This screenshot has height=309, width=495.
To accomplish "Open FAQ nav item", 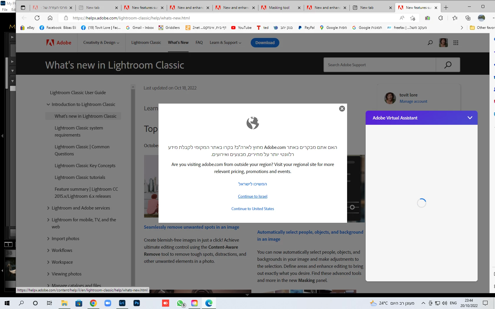I will 199,43.
